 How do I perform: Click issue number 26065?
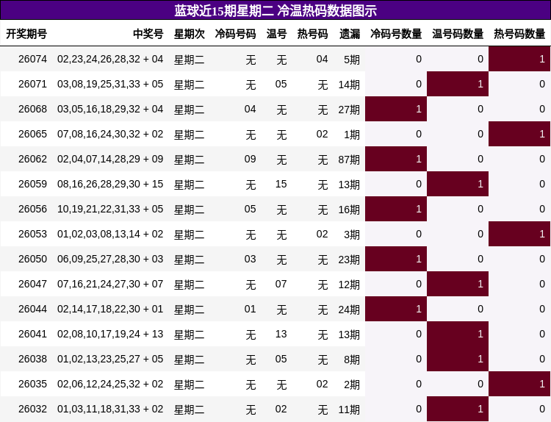[x=32, y=134]
